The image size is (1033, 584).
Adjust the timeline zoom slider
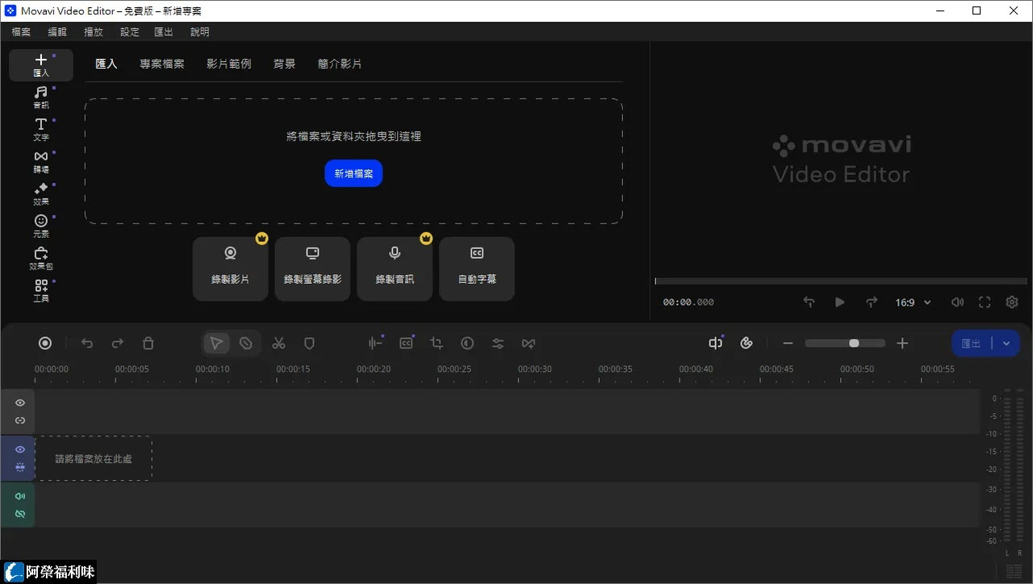pos(845,344)
